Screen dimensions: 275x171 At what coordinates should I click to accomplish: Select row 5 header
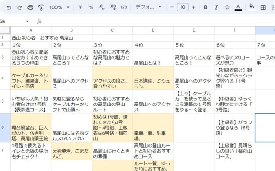tap(5, 102)
